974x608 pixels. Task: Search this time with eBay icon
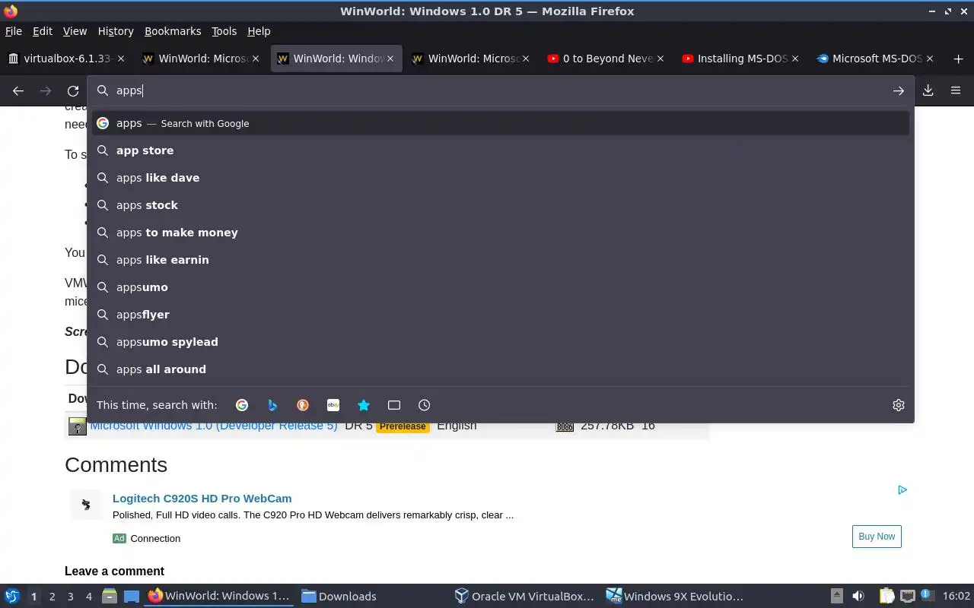333,405
